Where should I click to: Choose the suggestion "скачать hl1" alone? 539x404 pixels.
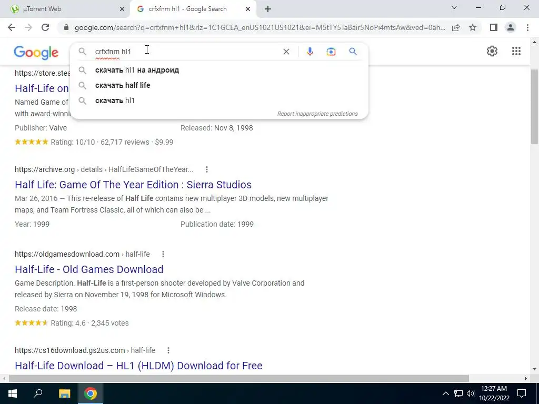click(219, 100)
